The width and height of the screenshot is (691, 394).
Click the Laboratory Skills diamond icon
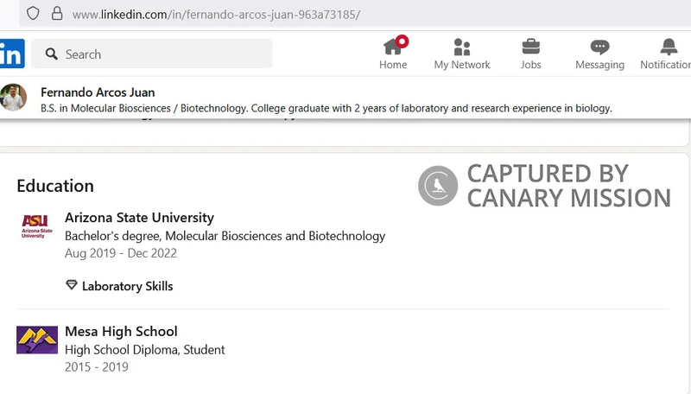[x=71, y=285]
